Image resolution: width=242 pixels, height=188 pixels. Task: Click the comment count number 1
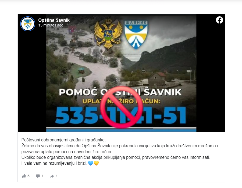tap(42, 176)
